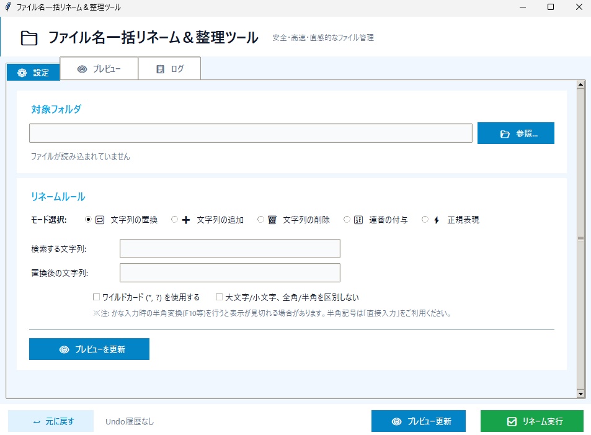Focus the 対象フォルダ path input field
The height and width of the screenshot is (435, 591).
(251, 133)
